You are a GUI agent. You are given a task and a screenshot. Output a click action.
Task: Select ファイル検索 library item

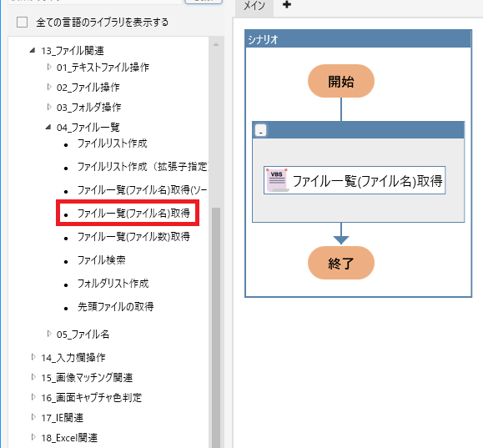pos(101,260)
